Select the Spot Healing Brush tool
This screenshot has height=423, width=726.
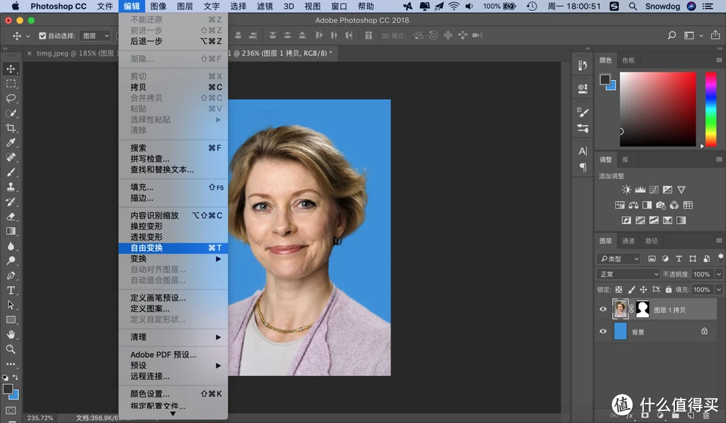tap(11, 157)
